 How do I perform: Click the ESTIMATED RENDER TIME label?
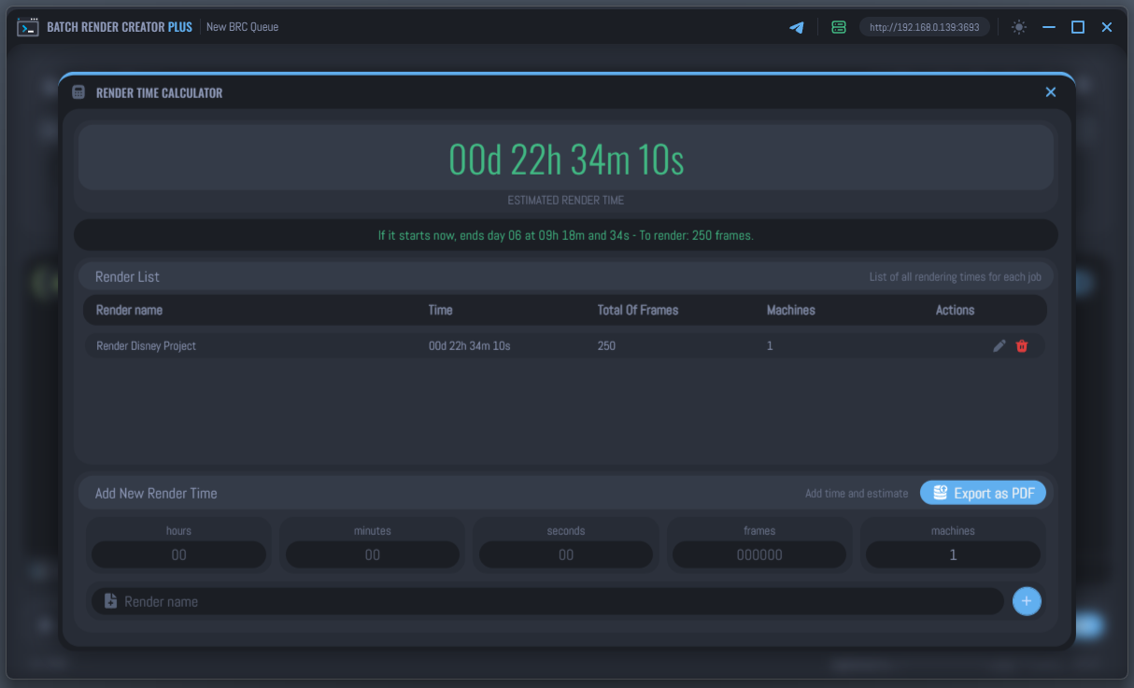point(565,200)
